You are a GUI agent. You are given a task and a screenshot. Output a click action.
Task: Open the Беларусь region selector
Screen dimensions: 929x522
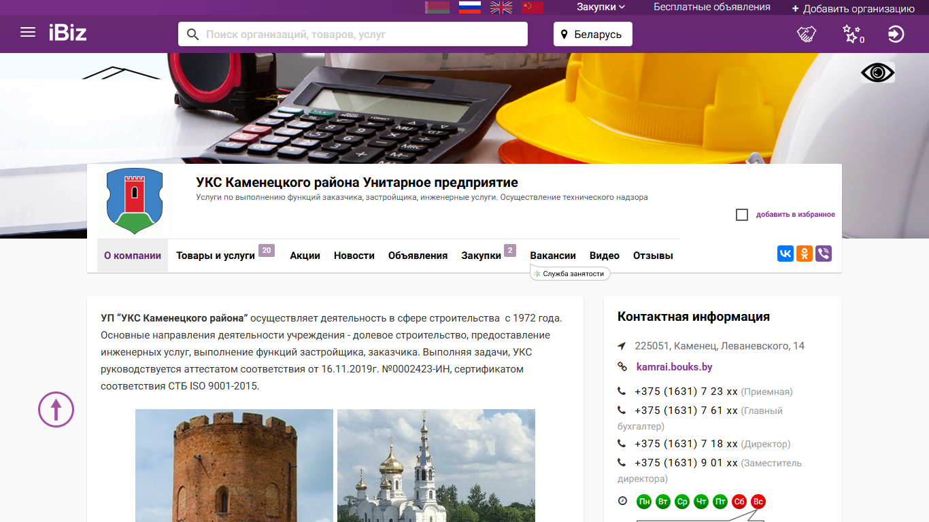593,34
